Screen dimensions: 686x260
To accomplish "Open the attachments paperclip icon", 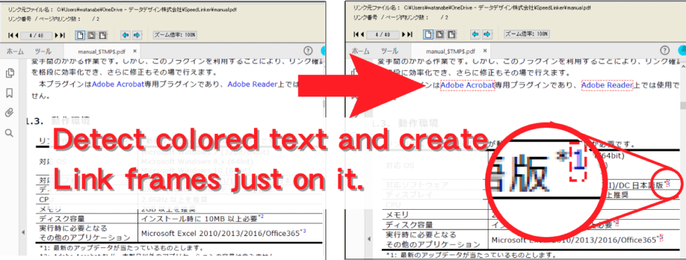I will 9,113.
